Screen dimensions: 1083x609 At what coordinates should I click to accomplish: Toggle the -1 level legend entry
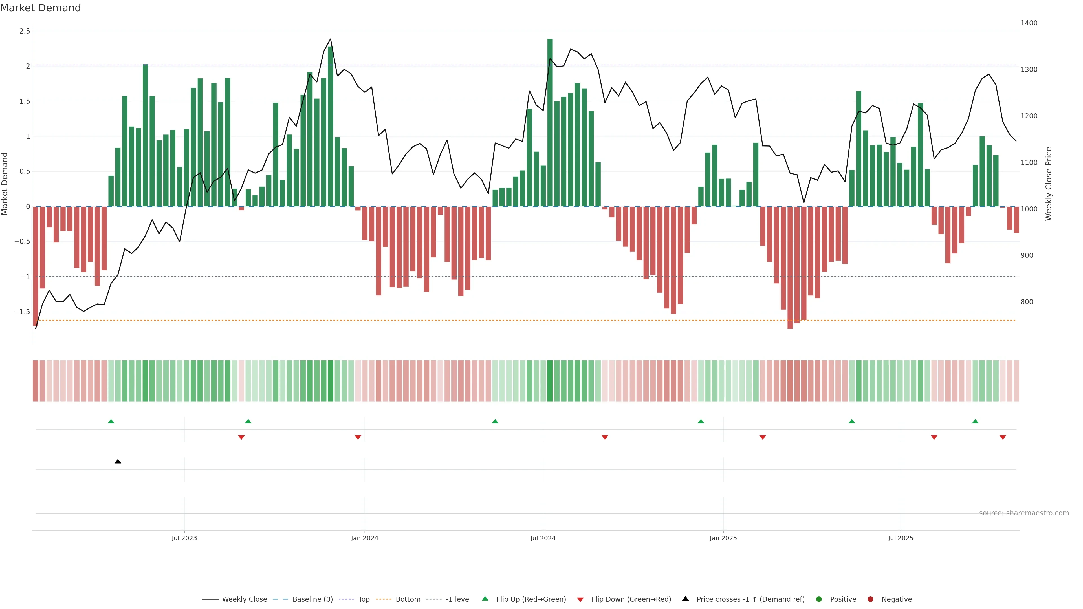coord(458,599)
